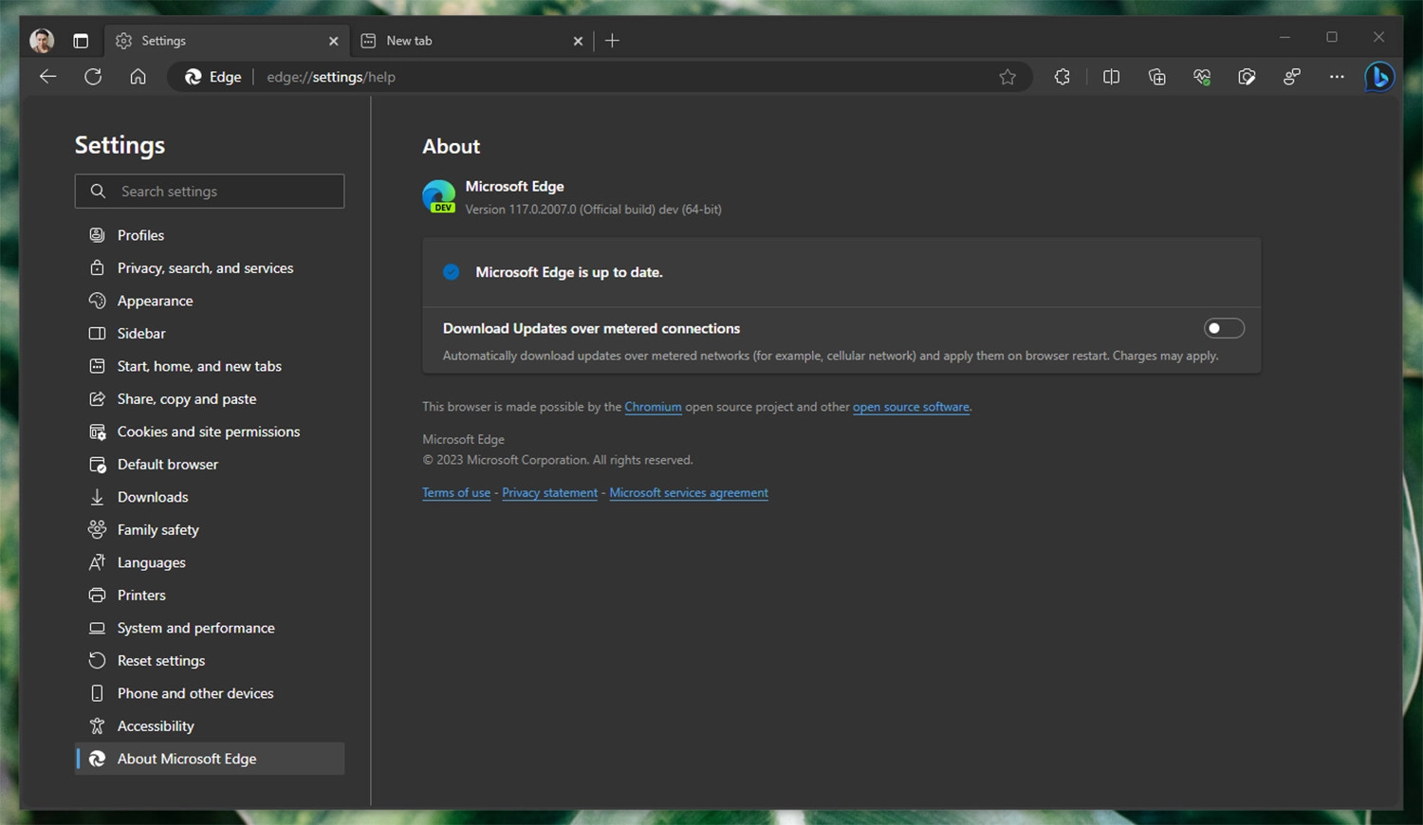Open Phone and other devices

click(x=210, y=693)
